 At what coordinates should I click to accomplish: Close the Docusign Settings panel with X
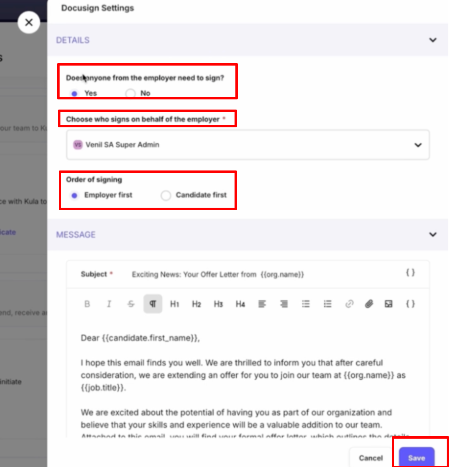click(29, 22)
